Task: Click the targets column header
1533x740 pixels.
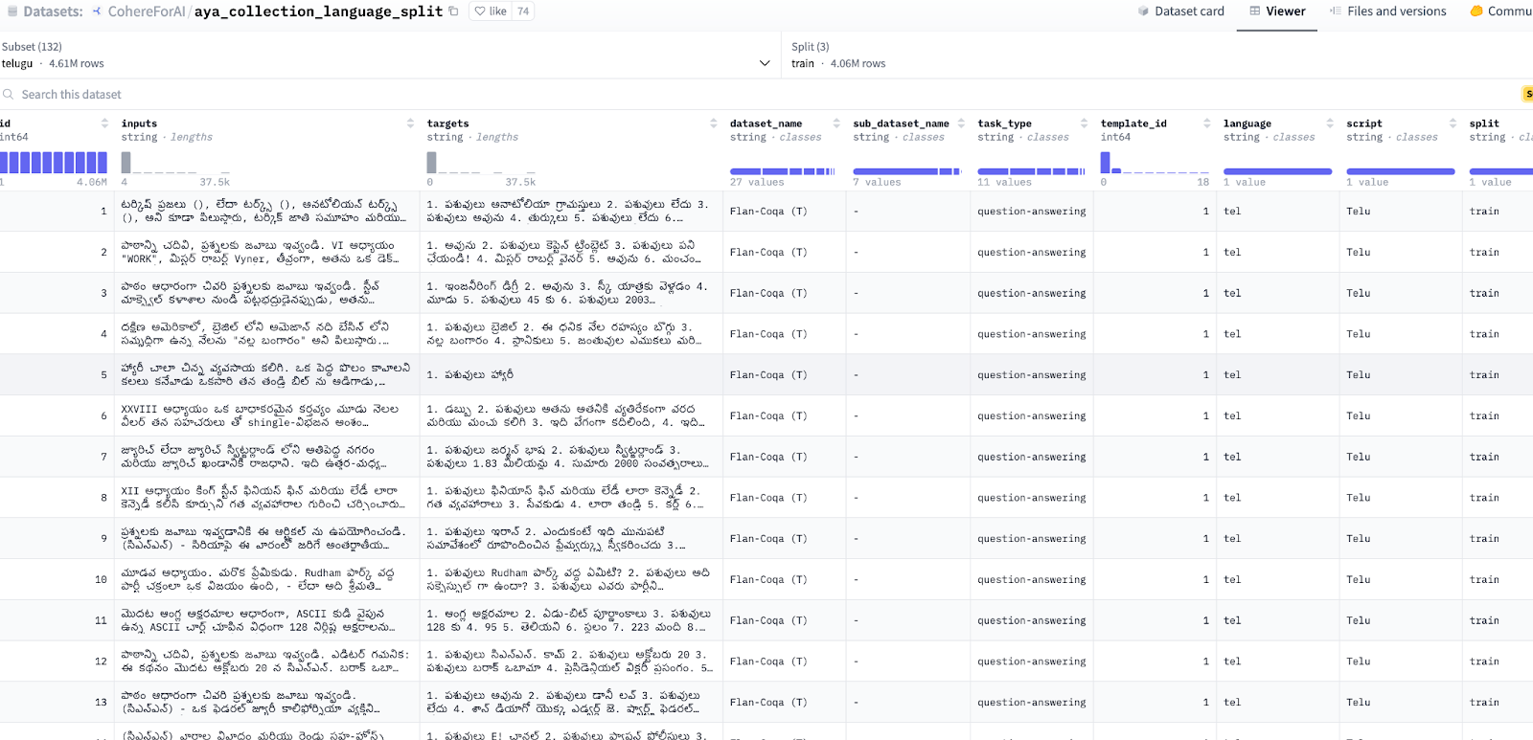Action: [x=447, y=123]
